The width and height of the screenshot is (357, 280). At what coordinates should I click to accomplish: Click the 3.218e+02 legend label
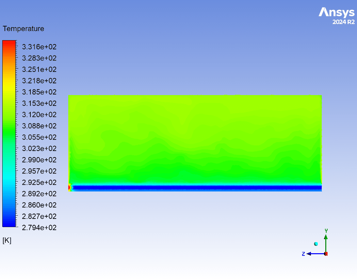coord(39,81)
